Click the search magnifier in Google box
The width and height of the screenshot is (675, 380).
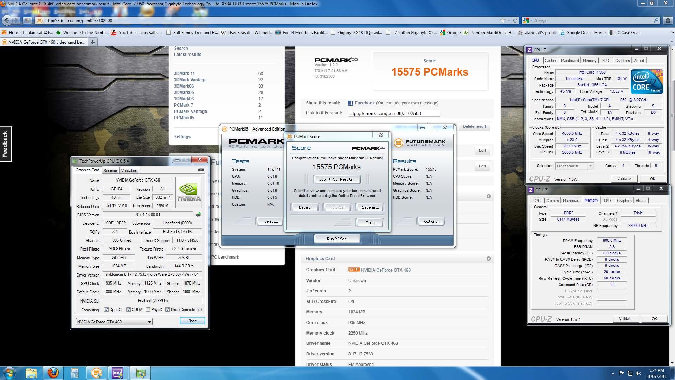(x=656, y=20)
